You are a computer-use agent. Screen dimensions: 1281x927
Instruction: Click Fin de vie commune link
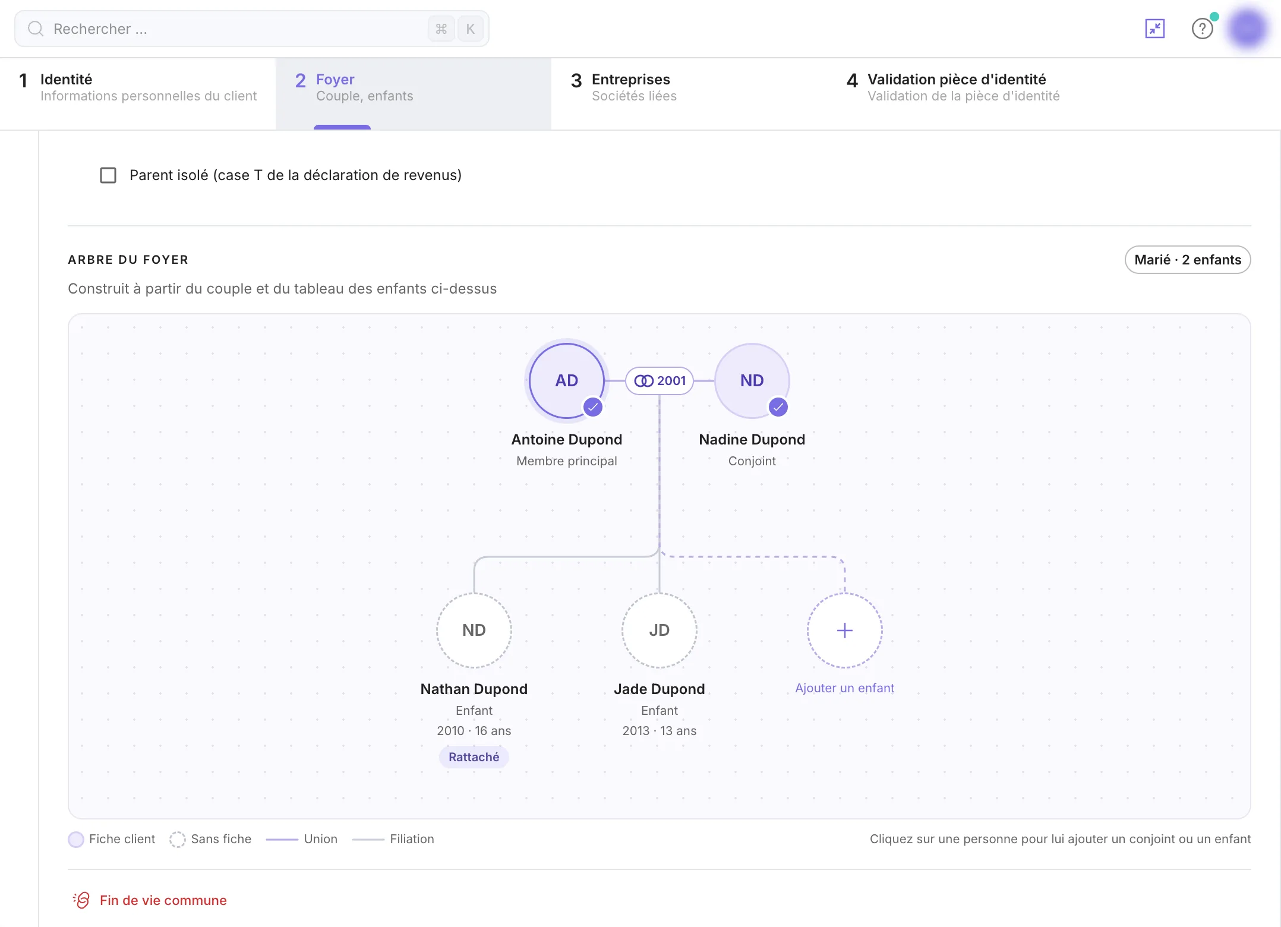[163, 900]
